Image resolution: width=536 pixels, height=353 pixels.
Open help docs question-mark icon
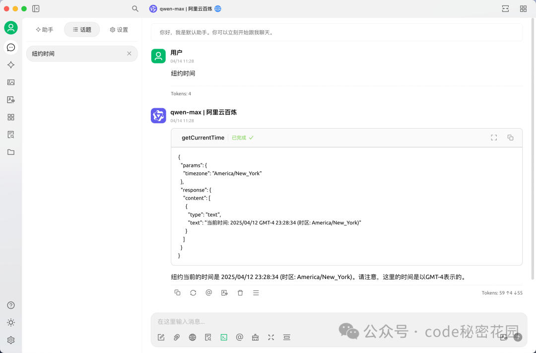(11, 305)
